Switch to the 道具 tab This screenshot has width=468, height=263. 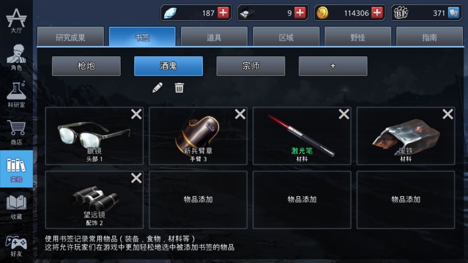click(214, 37)
